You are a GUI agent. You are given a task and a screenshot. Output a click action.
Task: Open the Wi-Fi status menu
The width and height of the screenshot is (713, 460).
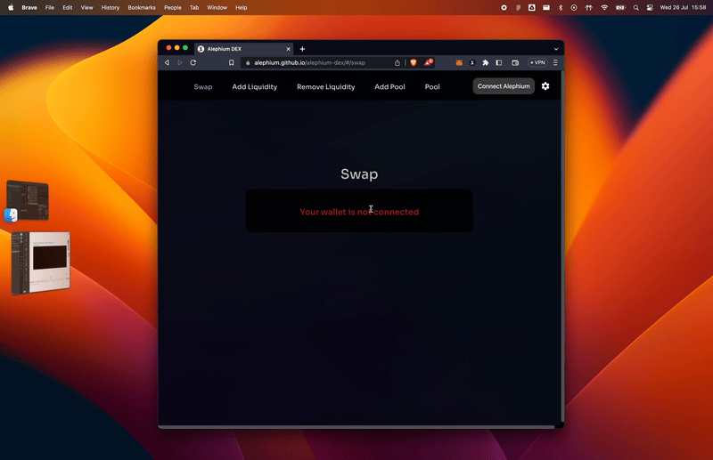pyautogui.click(x=604, y=7)
